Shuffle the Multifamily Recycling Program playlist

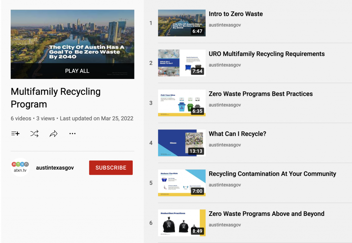click(34, 134)
